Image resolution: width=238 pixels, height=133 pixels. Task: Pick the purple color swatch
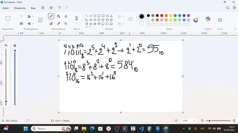tap(189, 16)
